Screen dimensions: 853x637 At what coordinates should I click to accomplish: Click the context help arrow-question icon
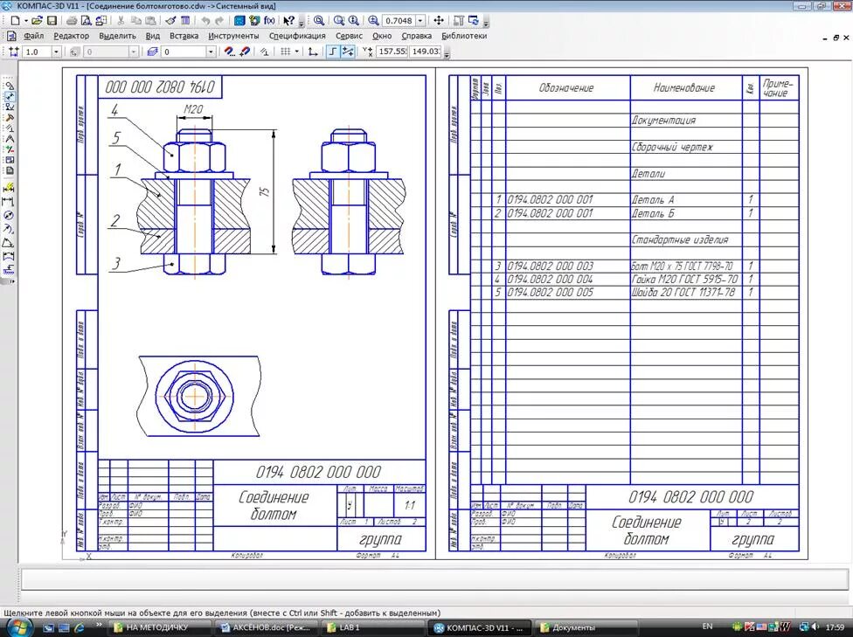(x=289, y=21)
